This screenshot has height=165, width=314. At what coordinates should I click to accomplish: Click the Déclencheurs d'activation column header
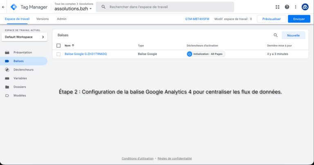pos(202,46)
